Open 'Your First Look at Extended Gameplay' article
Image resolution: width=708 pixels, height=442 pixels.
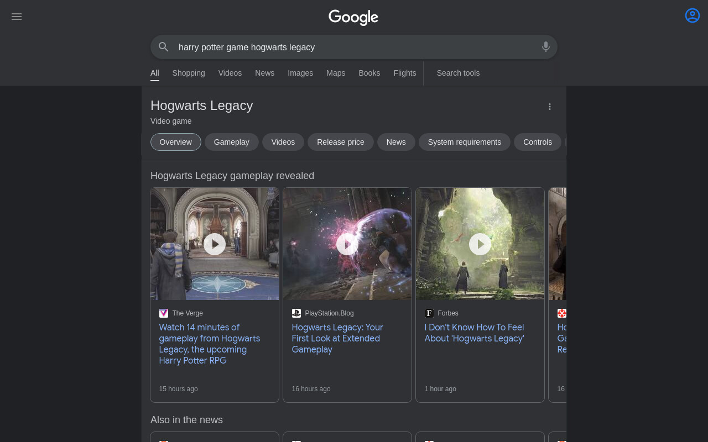pos(337,338)
